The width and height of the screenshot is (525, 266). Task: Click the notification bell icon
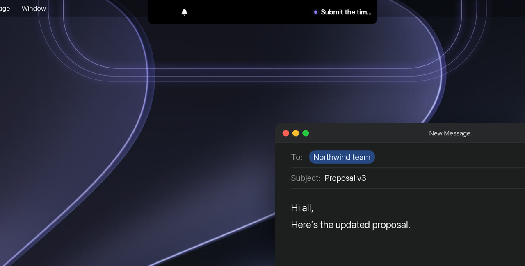coord(185,12)
